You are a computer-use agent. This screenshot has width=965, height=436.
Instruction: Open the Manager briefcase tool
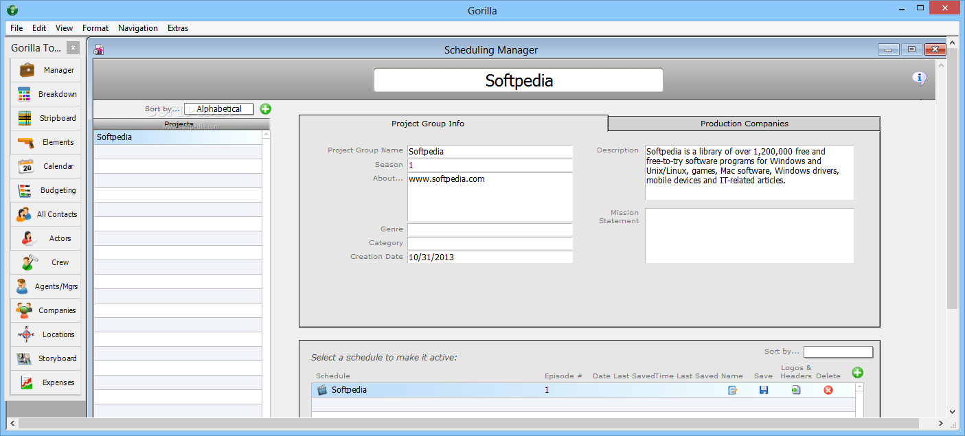[x=45, y=70]
